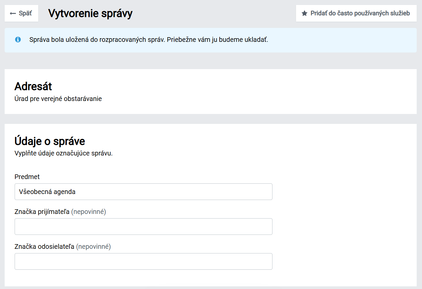The width and height of the screenshot is (422, 289).
Task: Click the Značka prijímateľa label
Action: click(42, 212)
